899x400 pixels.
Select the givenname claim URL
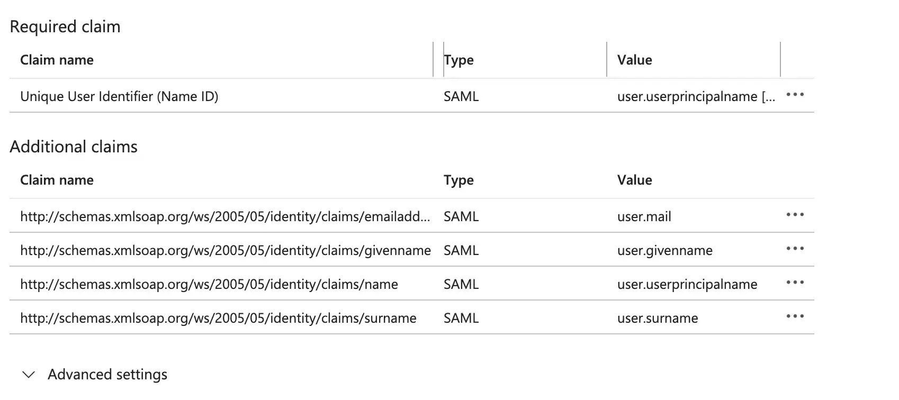(x=226, y=250)
